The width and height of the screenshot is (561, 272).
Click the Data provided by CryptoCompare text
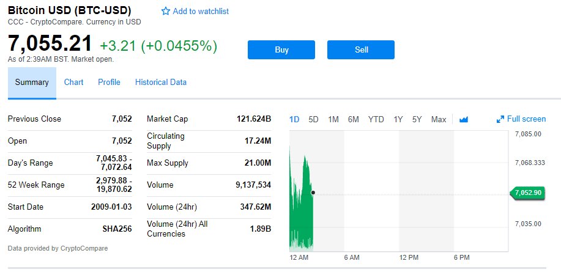point(58,248)
